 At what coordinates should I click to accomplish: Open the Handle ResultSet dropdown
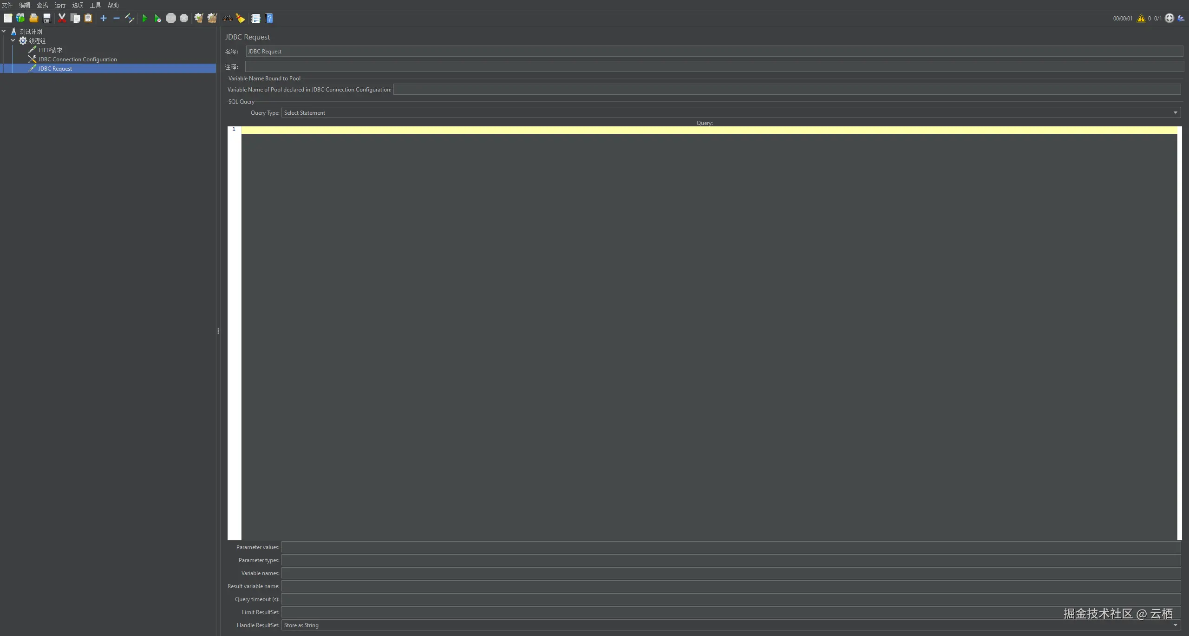pyautogui.click(x=1175, y=625)
